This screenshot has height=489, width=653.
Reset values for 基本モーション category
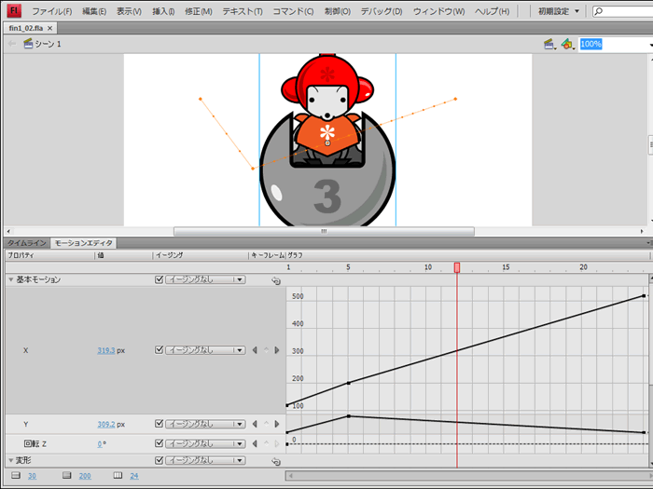pyautogui.click(x=276, y=279)
